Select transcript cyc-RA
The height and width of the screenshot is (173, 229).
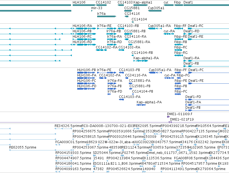point(169,34)
